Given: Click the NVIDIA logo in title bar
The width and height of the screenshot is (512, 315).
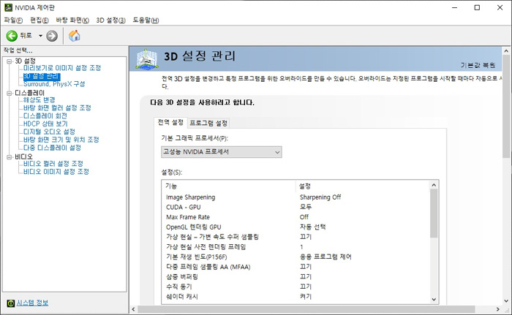Looking at the screenshot, I should (x=8, y=7).
